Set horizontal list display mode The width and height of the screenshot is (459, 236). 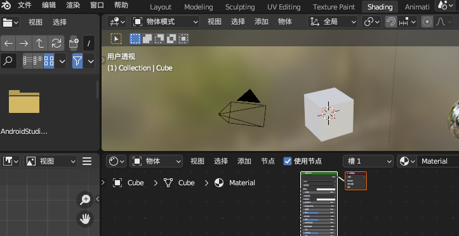click(x=38, y=61)
